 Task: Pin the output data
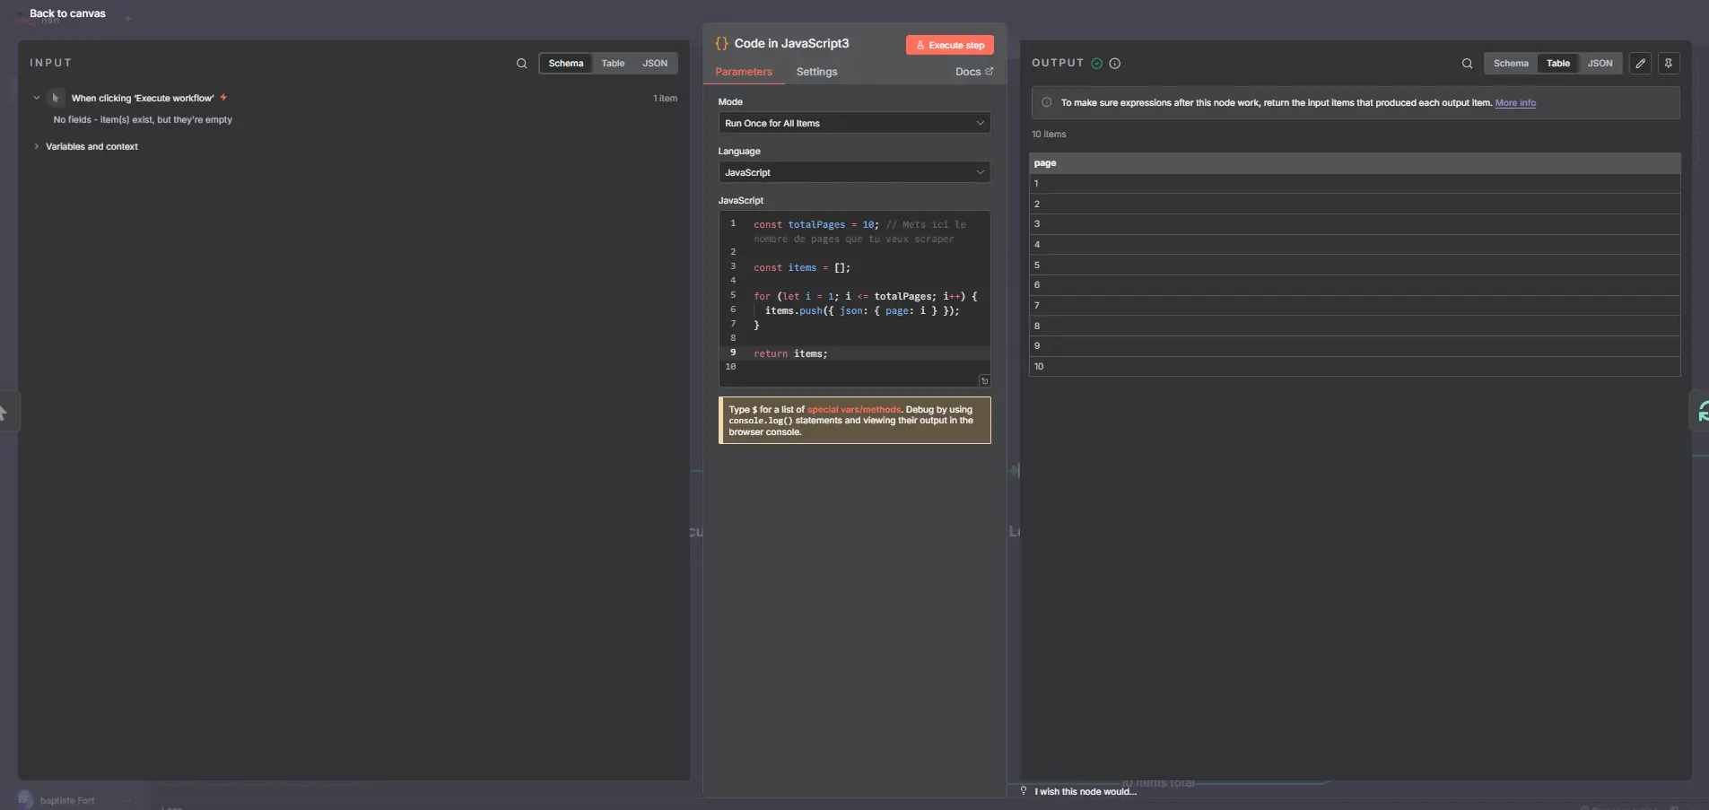coord(1669,63)
